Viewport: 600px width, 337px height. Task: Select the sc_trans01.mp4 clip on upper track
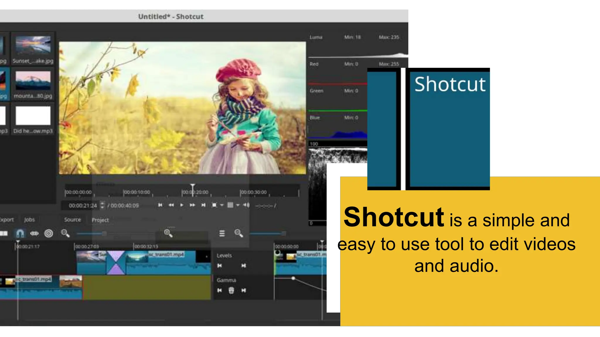tap(168, 262)
